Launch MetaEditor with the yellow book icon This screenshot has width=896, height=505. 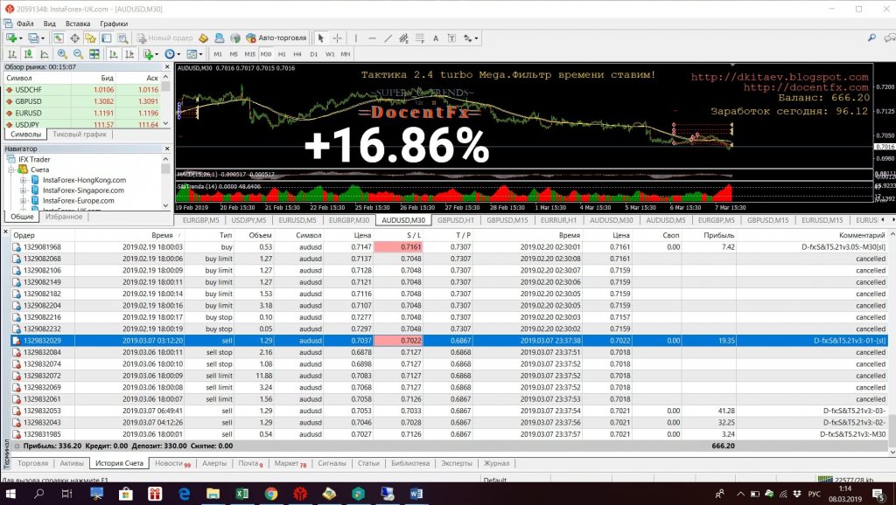(203, 38)
